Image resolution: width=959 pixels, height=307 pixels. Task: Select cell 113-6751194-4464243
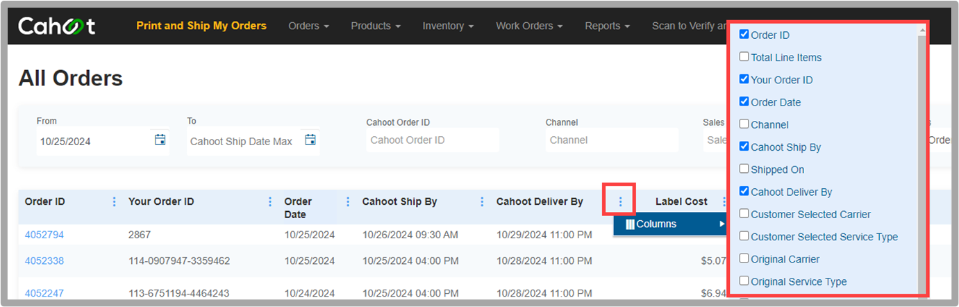coord(178,293)
